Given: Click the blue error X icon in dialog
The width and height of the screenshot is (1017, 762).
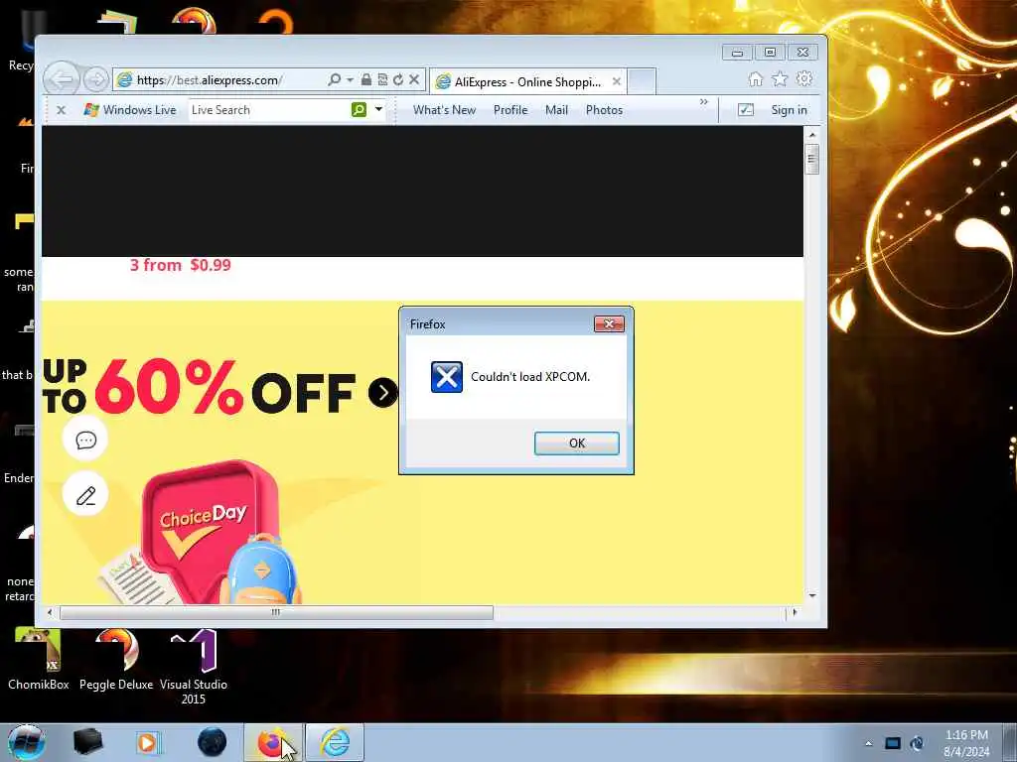Looking at the screenshot, I should click(446, 377).
